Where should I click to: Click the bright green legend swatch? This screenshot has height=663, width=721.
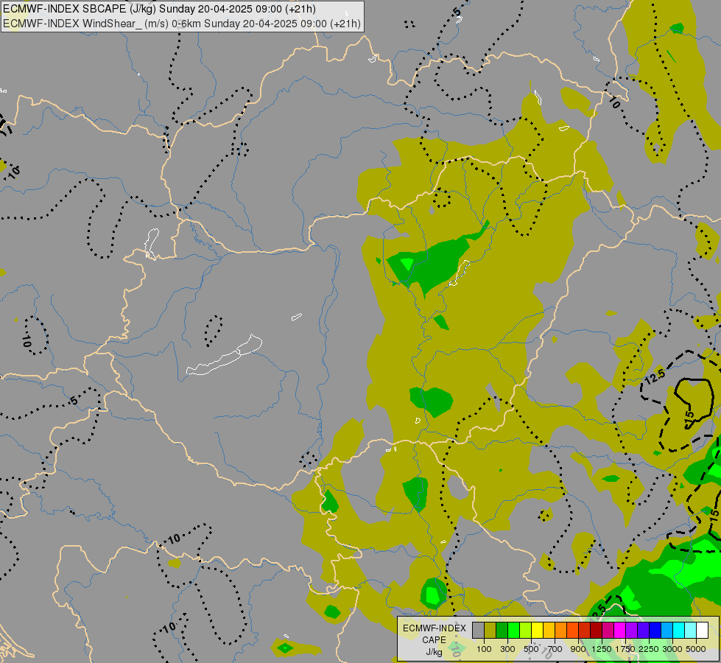(514, 631)
